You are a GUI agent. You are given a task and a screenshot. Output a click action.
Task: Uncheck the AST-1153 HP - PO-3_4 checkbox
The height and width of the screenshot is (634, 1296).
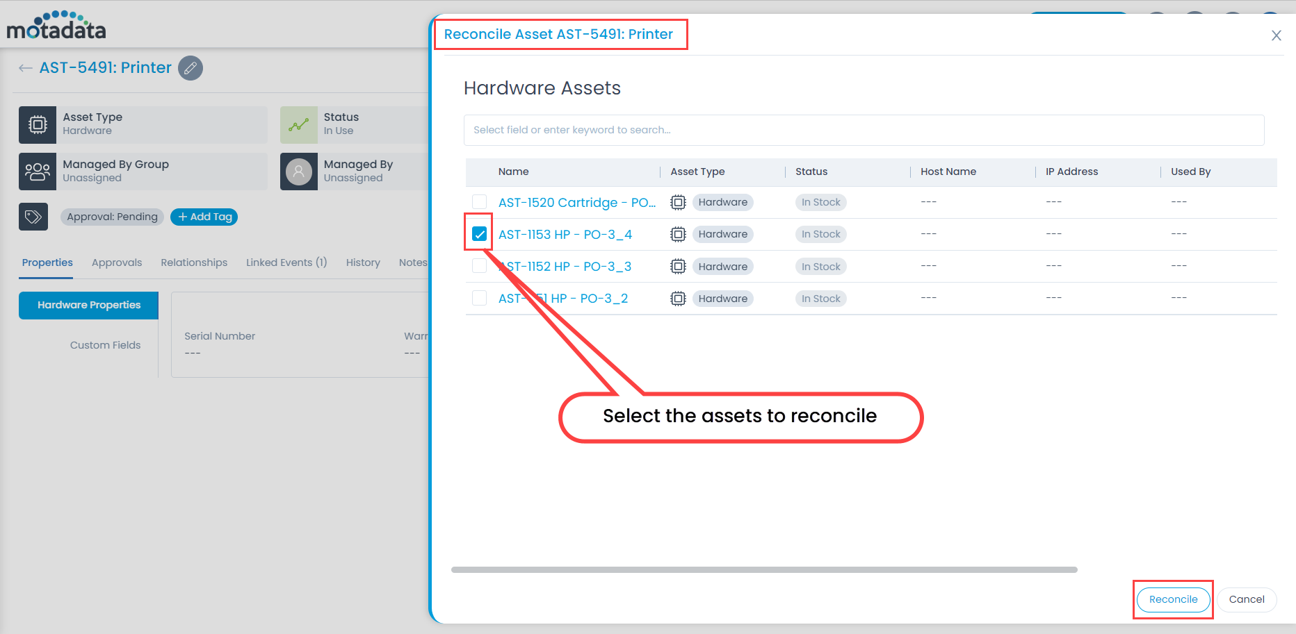pyautogui.click(x=478, y=234)
